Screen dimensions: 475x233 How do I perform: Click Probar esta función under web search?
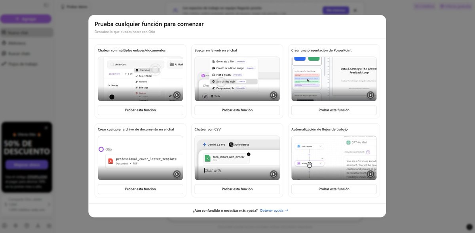pyautogui.click(x=237, y=110)
